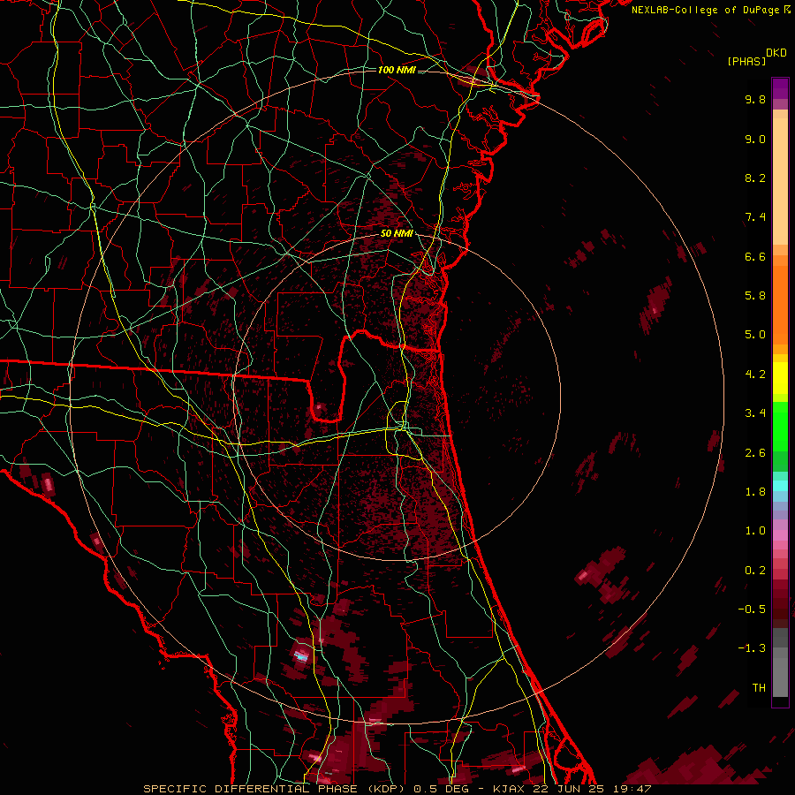Click the 100 NMI range ring label
The image size is (795, 795).
click(397, 70)
